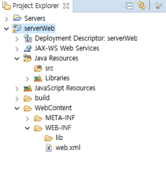This screenshot has height=171, width=166.
Task: Select the serverWeb project name
Action: (x=39, y=28)
